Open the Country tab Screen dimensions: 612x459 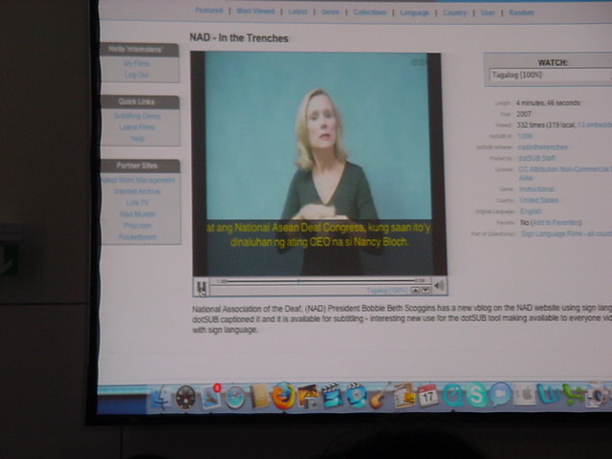pyautogui.click(x=455, y=12)
